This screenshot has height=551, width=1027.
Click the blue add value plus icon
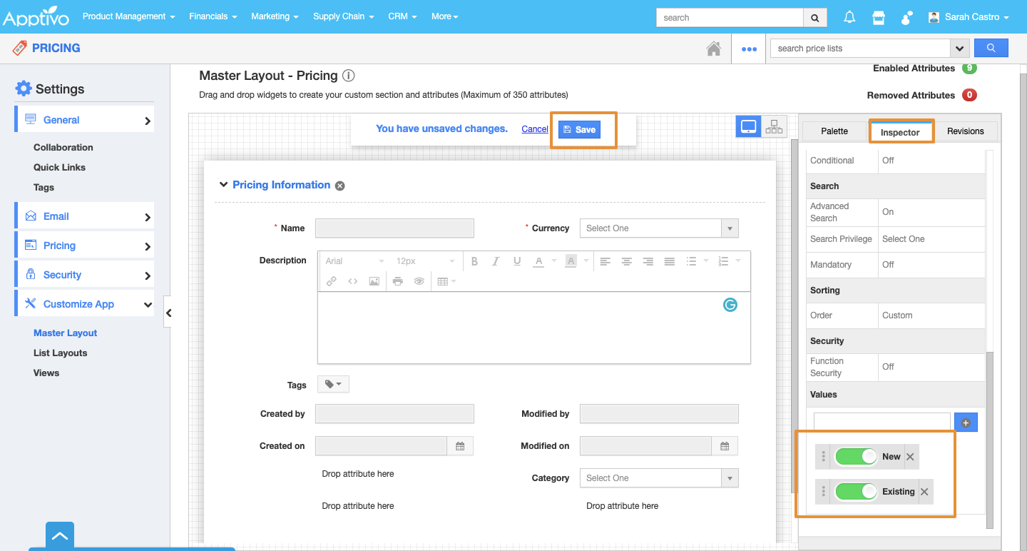[966, 423]
